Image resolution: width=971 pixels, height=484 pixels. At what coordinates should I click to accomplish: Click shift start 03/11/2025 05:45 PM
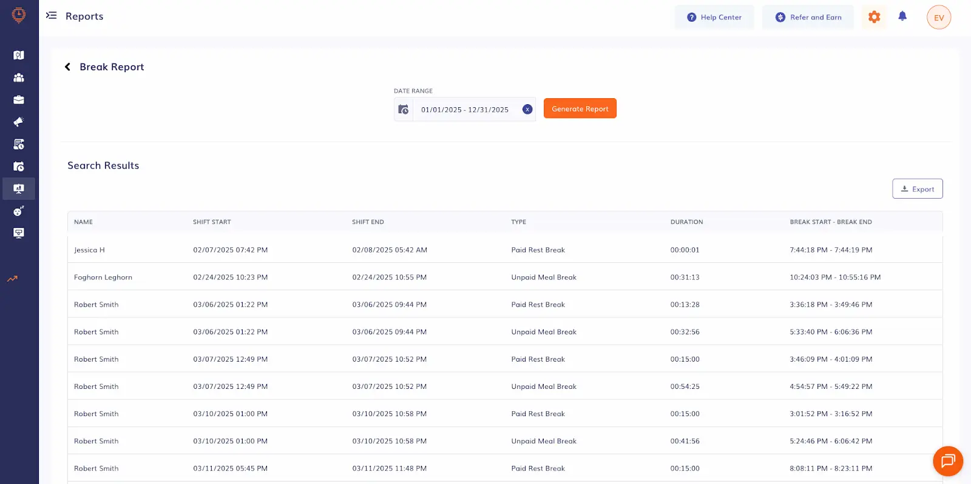pos(231,468)
